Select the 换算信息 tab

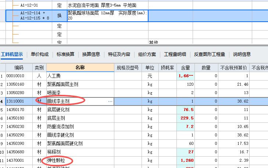coord(91,54)
